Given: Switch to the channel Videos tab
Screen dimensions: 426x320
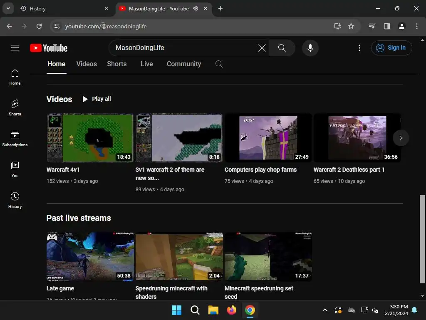Looking at the screenshot, I should [87, 64].
